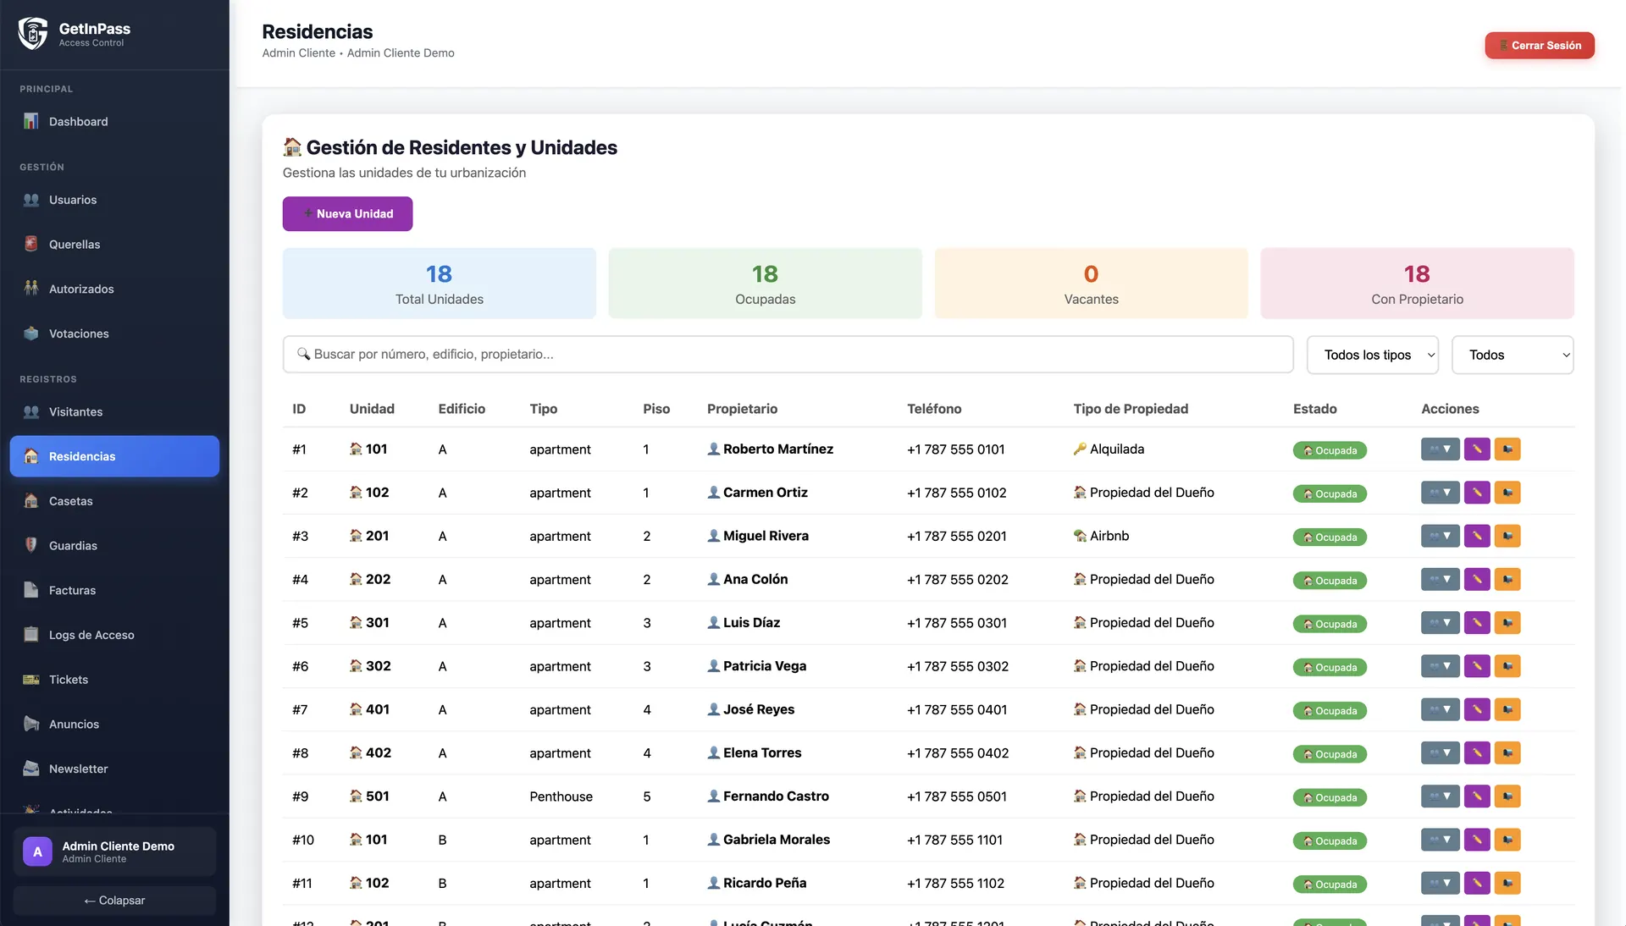This screenshot has height=926, width=1626.
Task: Expand residents dropdown for Fernando Castro penthouse
Action: pos(1440,796)
